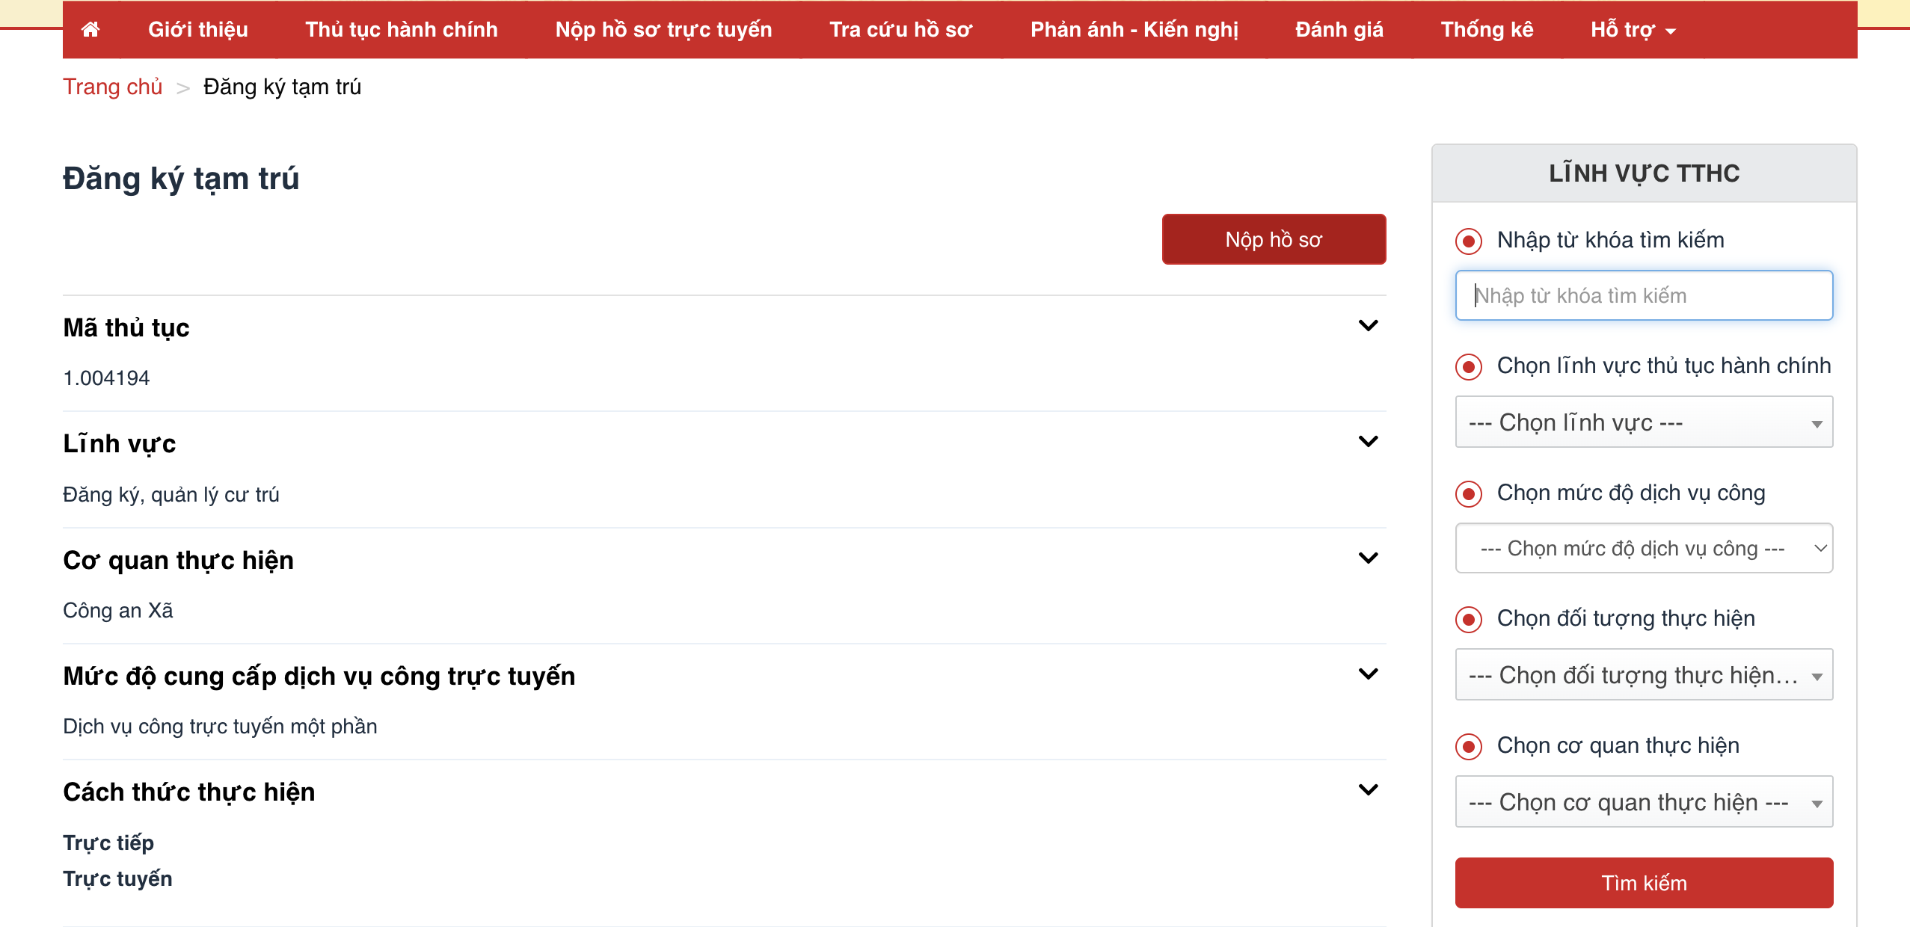
Task: Open the Chọn lĩnh vực dropdown
Action: pos(1643,422)
